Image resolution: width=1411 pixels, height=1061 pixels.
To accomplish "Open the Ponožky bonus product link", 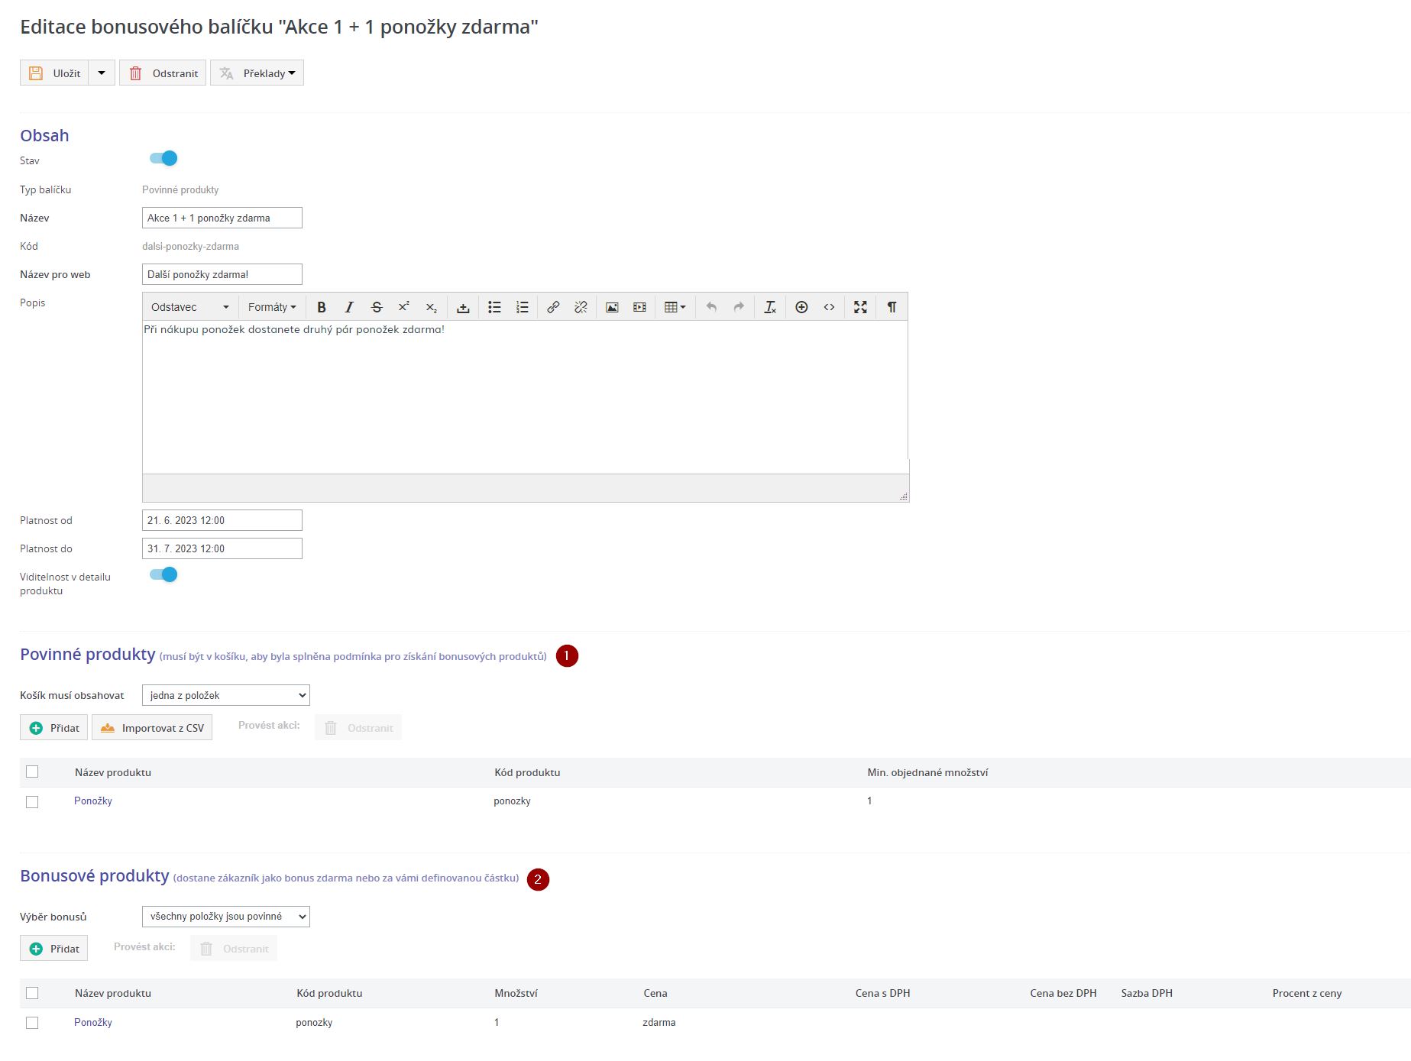I will (x=93, y=1022).
